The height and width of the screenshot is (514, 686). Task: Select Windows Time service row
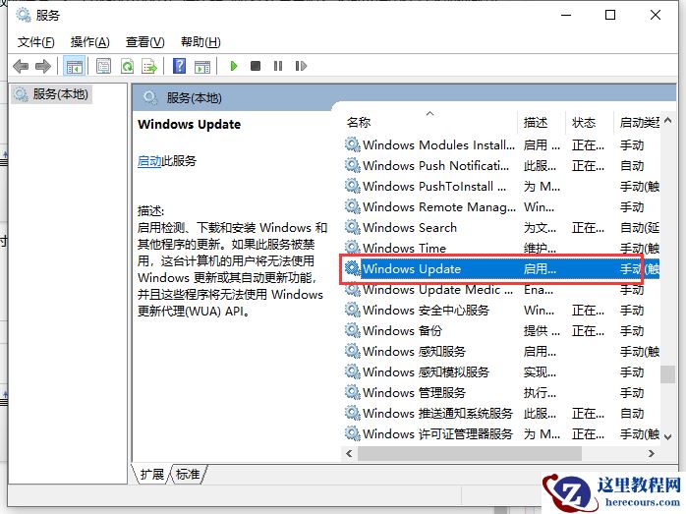coord(501,248)
